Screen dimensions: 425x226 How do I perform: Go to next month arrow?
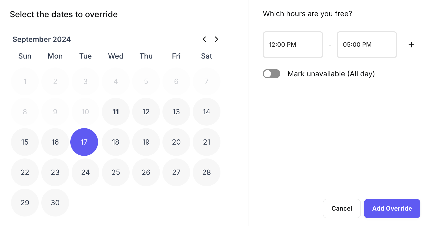(x=216, y=39)
